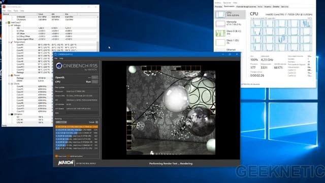Click the MAXON logo in Cinebench
The height and width of the screenshot is (183, 325).
click(x=66, y=163)
